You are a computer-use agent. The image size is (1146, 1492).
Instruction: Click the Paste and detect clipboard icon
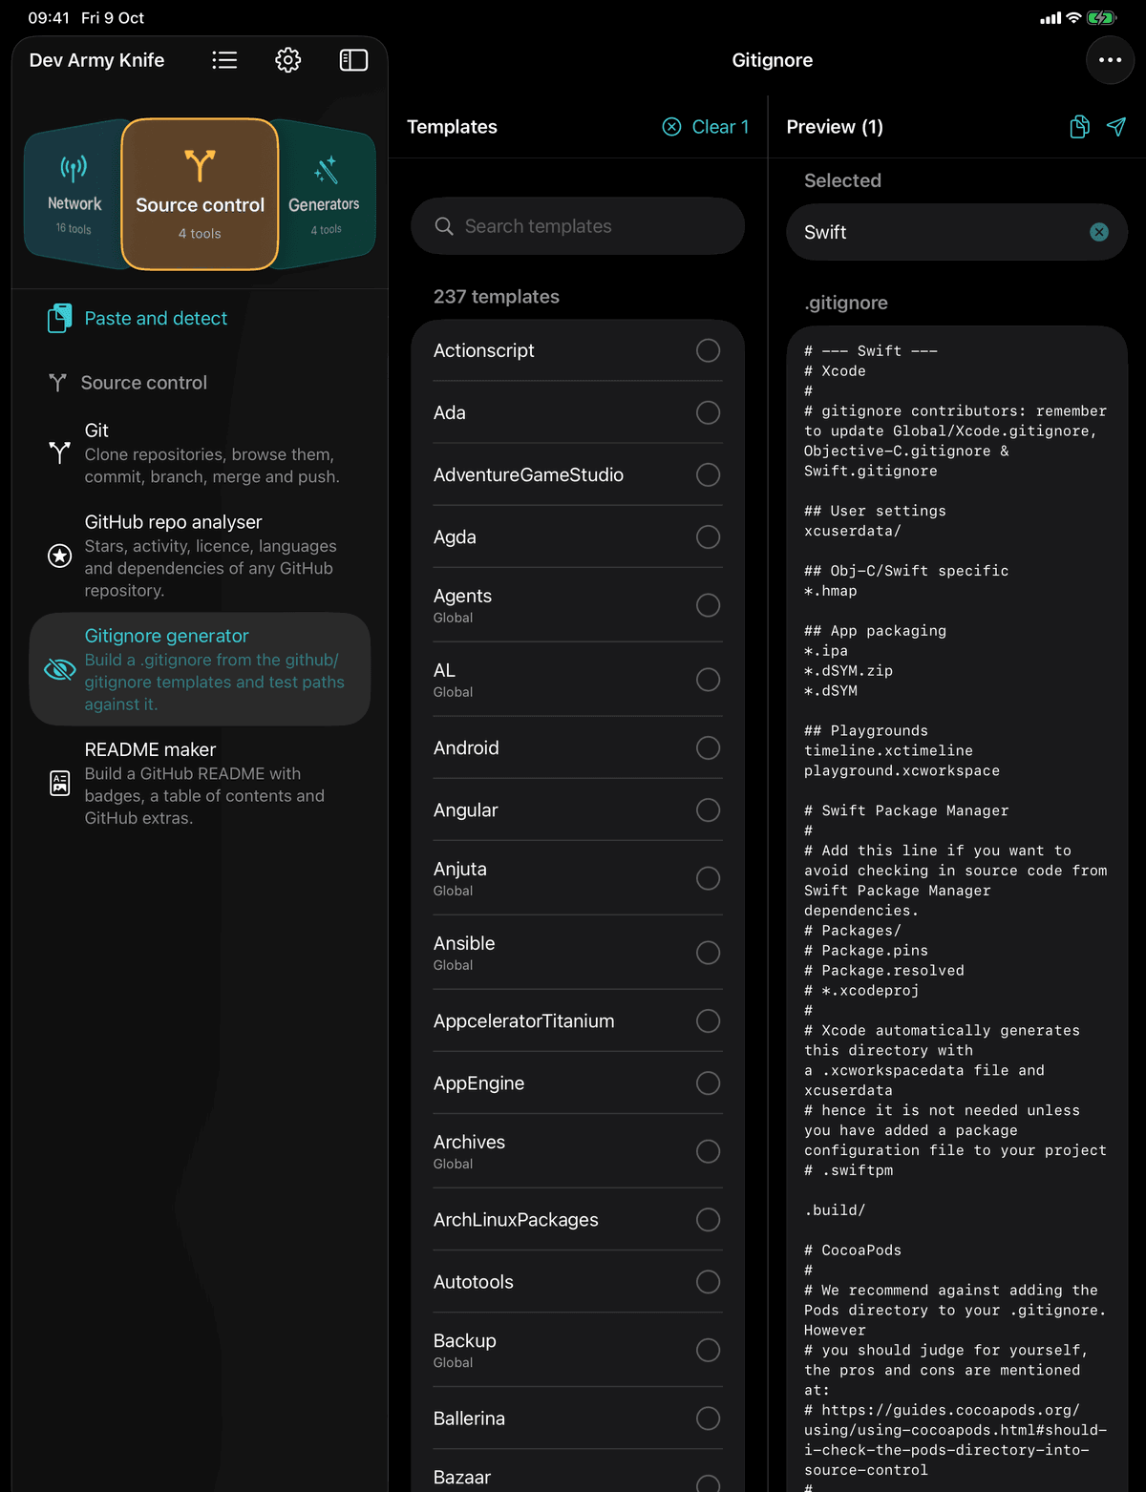[x=59, y=318]
